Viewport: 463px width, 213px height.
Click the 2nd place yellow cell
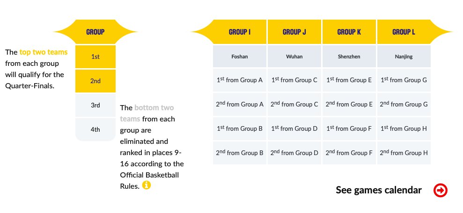[96, 81]
